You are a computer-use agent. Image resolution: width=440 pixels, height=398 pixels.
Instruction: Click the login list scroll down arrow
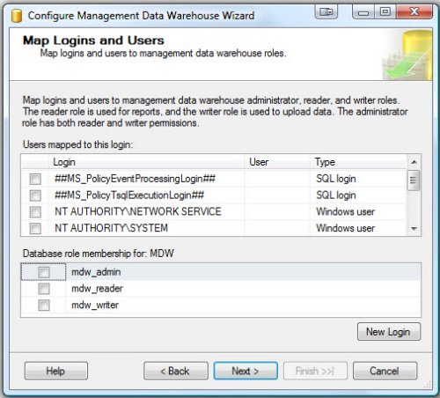point(414,229)
